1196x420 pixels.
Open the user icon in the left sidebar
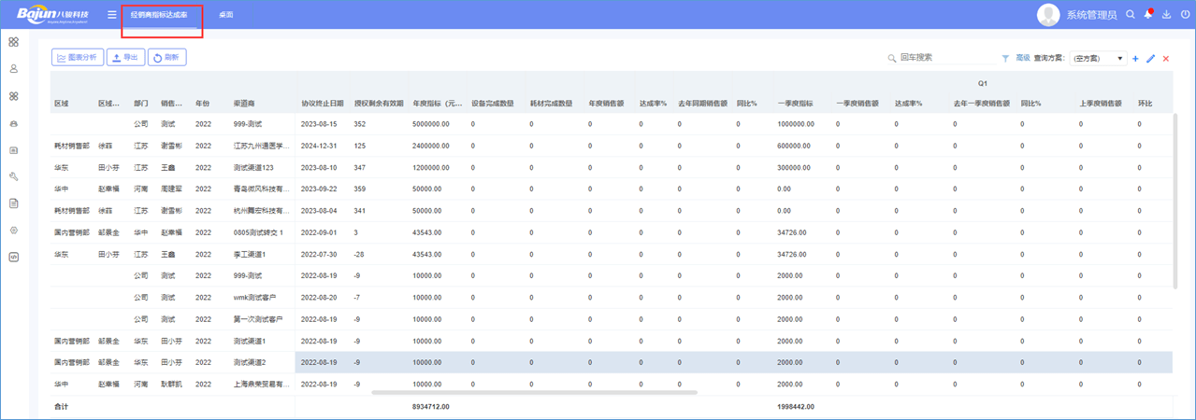point(13,69)
